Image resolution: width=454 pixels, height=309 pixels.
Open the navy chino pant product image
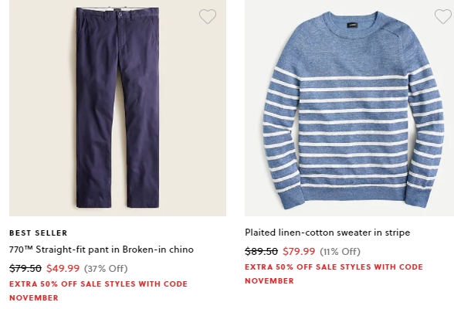tap(117, 108)
